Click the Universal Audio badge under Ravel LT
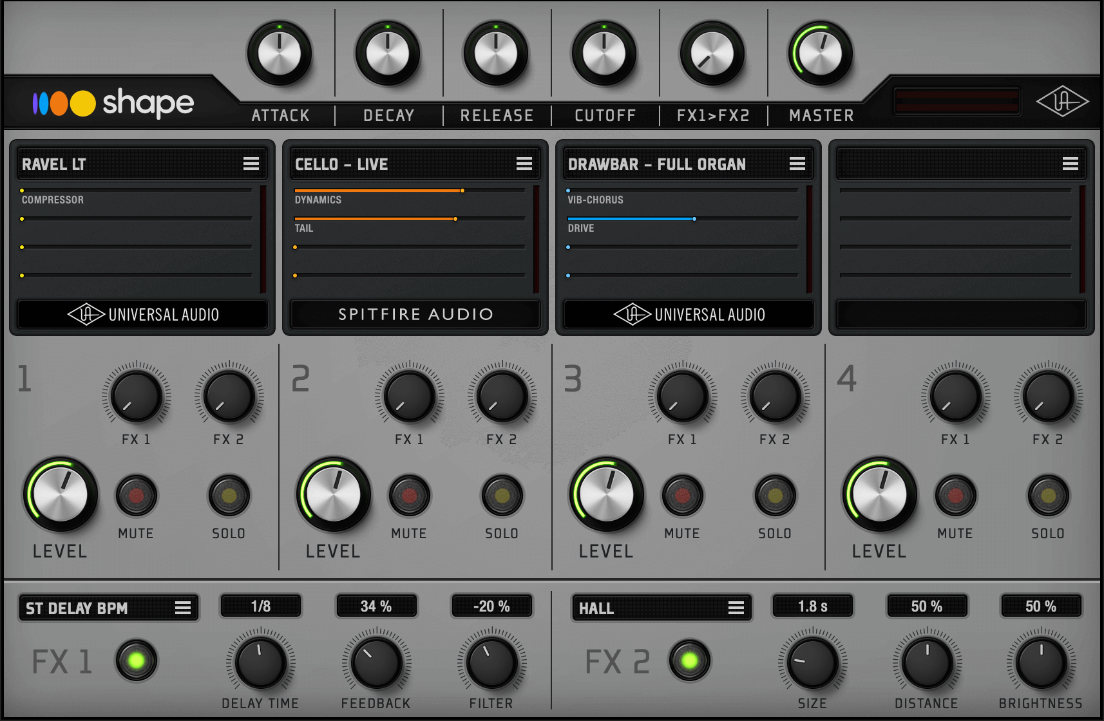The image size is (1104, 721). [142, 315]
